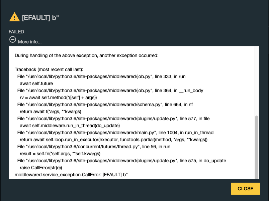Click the schema.py line 664 traceback entry
This screenshot has width=269, height=201.
click(105, 105)
